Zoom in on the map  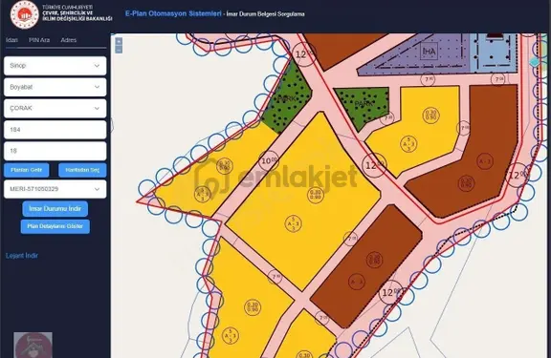(x=119, y=41)
